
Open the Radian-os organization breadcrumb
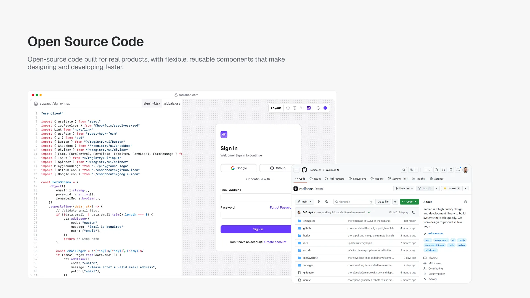[315, 170]
